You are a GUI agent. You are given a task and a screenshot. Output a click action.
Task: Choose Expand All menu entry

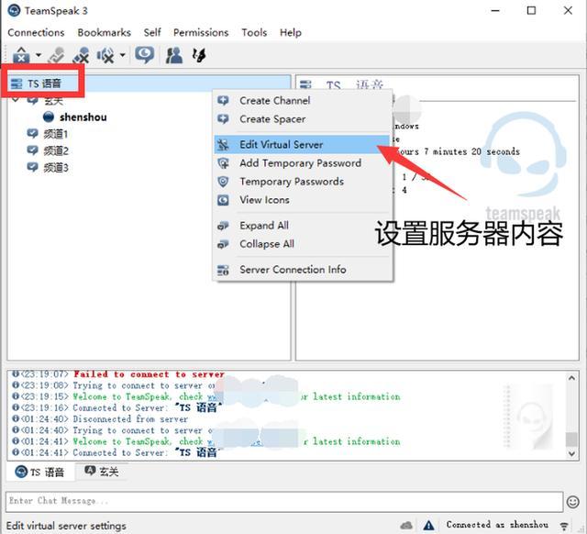point(303,226)
